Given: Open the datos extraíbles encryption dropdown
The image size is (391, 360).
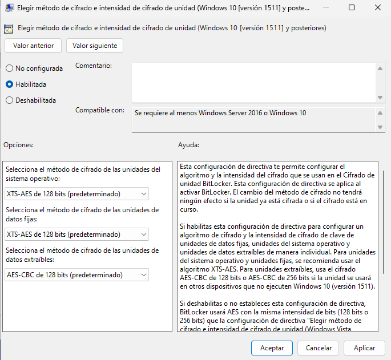Looking at the screenshot, I should 76,275.
